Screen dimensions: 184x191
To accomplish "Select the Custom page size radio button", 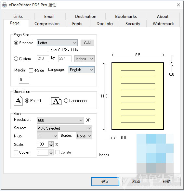I will pos(16,59).
